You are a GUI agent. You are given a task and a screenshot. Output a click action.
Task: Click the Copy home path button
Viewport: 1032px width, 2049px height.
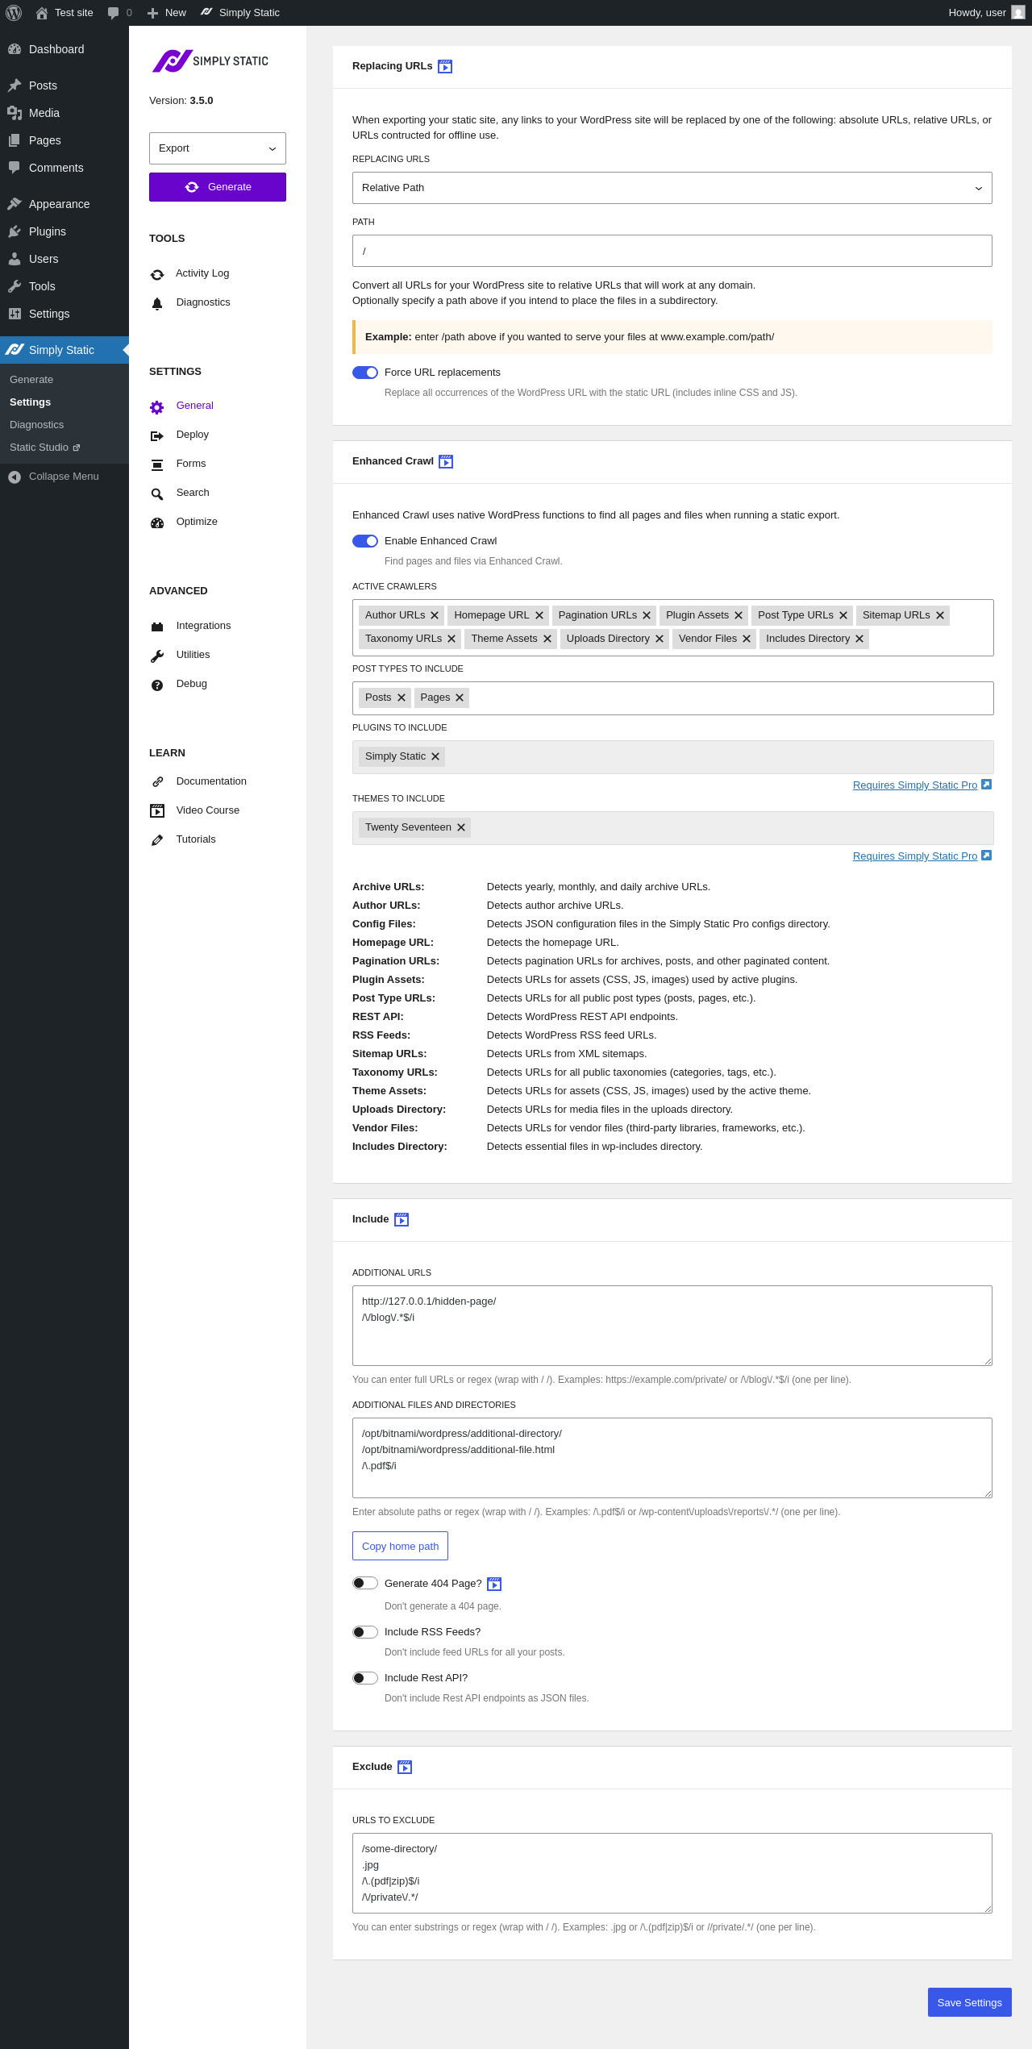coord(400,1546)
